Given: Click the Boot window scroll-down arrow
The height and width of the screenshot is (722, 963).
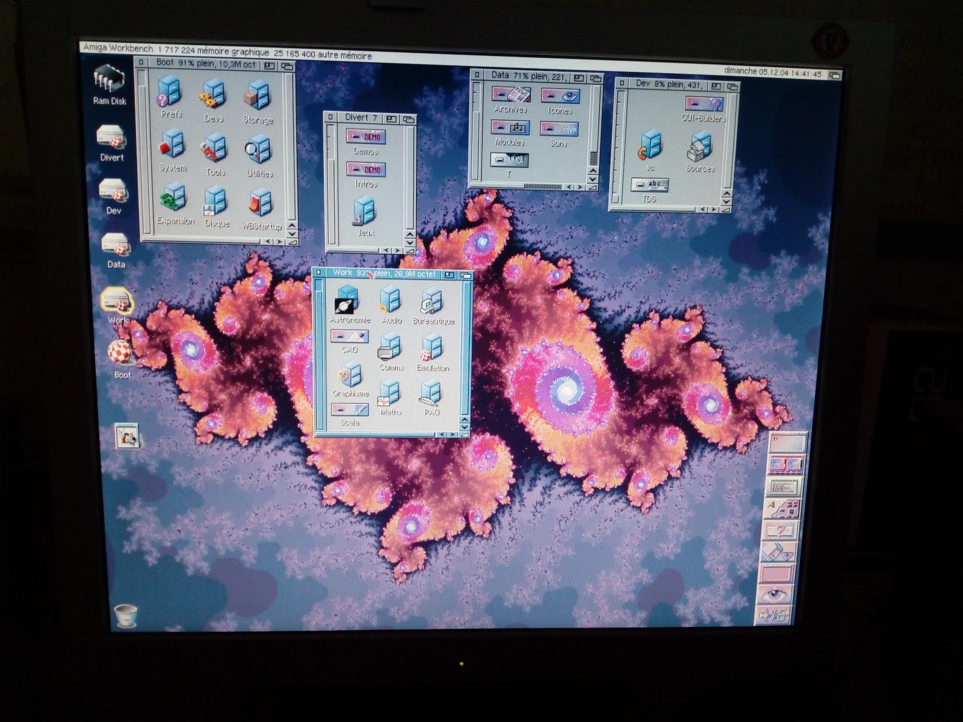Looking at the screenshot, I should (292, 234).
